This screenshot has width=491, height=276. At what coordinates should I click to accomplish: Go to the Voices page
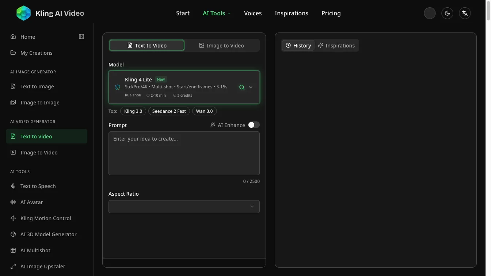(x=253, y=13)
